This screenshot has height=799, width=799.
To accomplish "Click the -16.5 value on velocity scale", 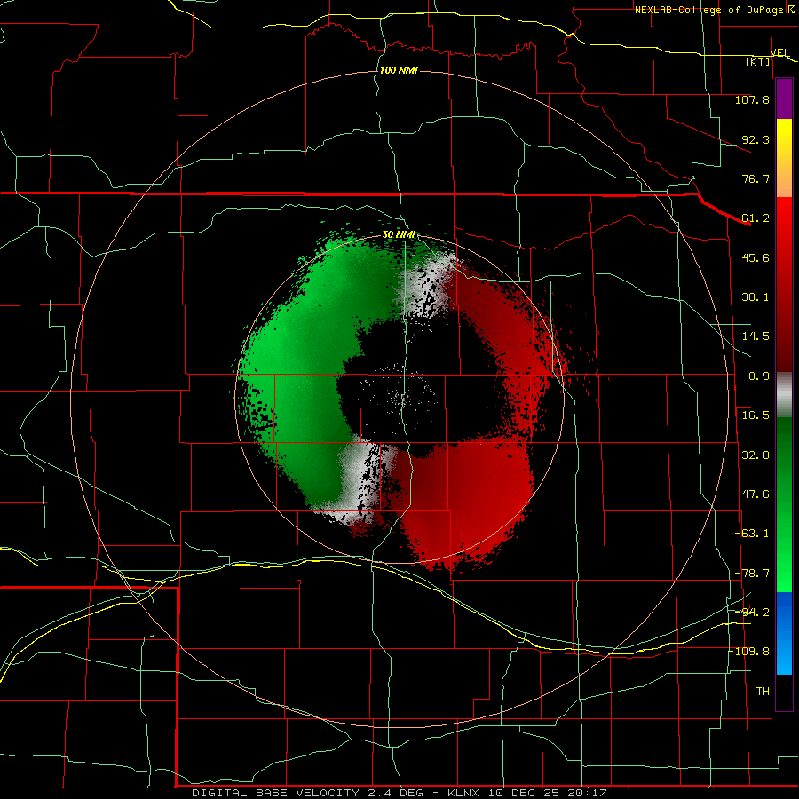I will 753,415.
